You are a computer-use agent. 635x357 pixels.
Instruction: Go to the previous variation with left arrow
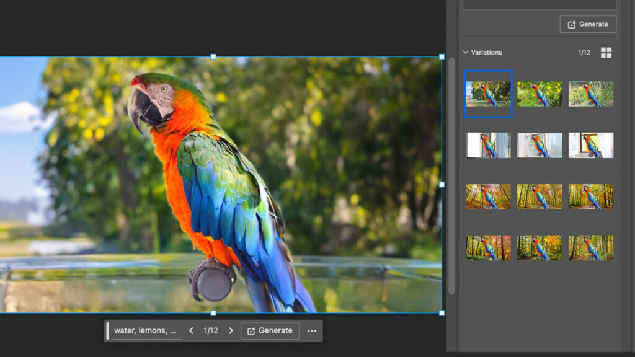[x=191, y=331]
